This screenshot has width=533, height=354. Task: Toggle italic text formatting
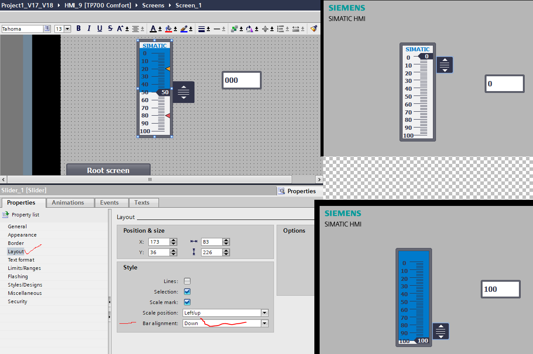(89, 28)
